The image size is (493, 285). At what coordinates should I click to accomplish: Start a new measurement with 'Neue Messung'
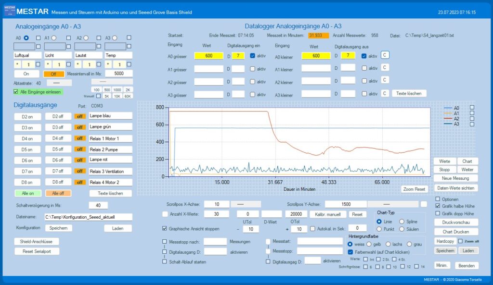[x=456, y=178]
